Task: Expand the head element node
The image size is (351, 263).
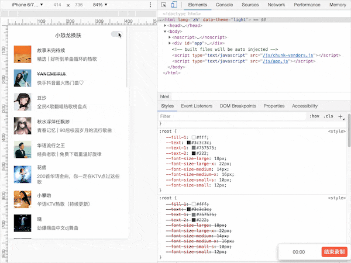Action: [x=166, y=25]
